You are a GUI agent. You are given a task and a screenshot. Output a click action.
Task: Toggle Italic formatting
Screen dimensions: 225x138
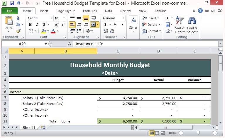pyautogui.click(x=37, y=25)
